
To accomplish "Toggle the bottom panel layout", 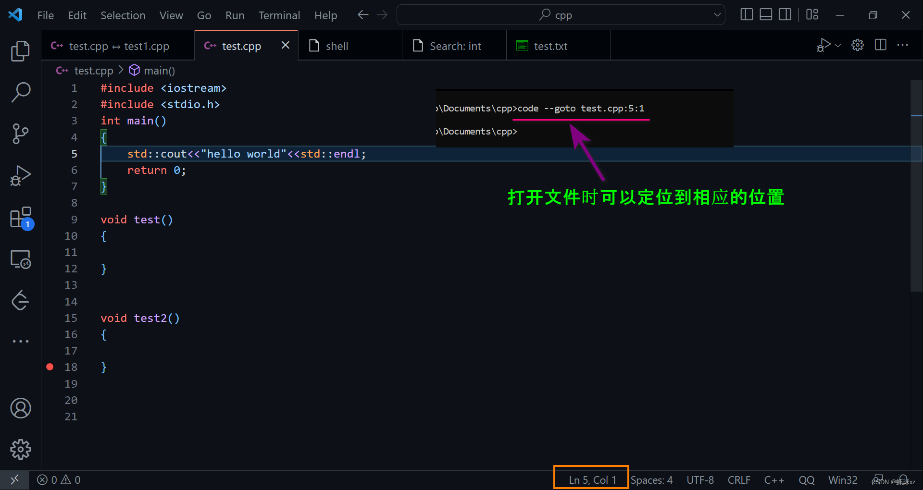I will click(x=766, y=15).
